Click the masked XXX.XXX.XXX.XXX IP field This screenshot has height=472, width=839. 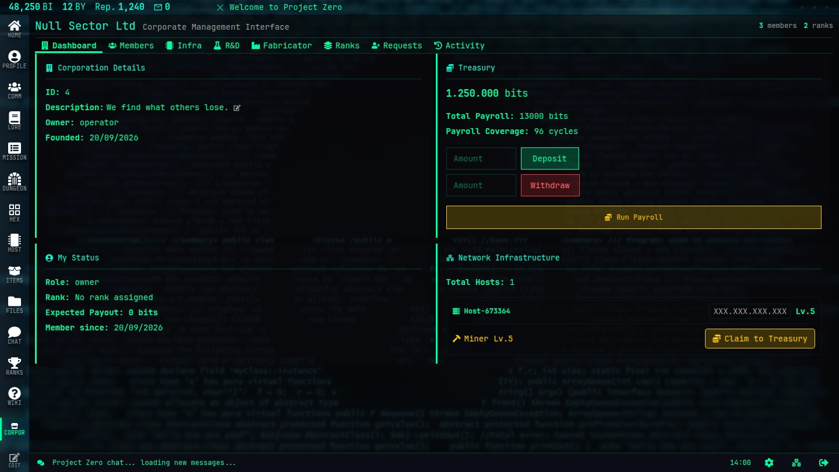(750, 311)
